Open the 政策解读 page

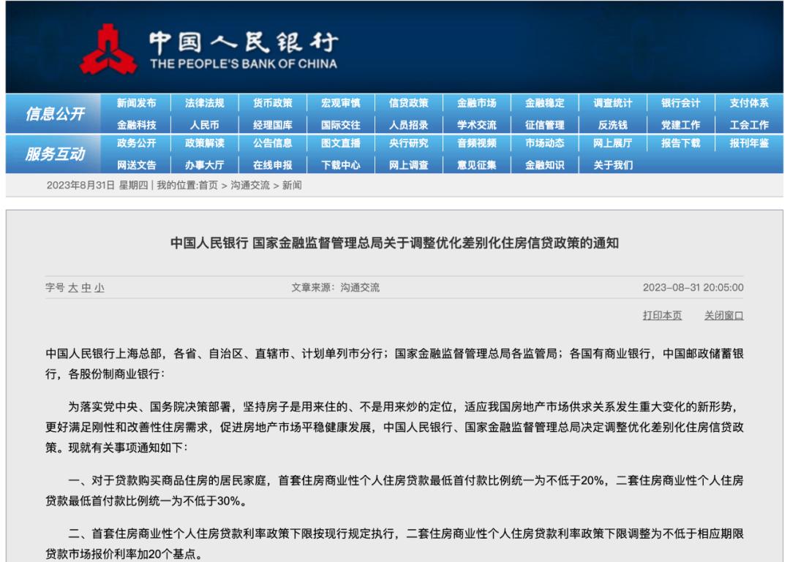pyautogui.click(x=205, y=145)
